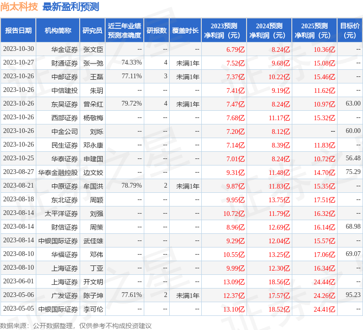Viewport: 363px width, 330px height.
Task: Click target price 60.00
Action: click(x=353, y=131)
